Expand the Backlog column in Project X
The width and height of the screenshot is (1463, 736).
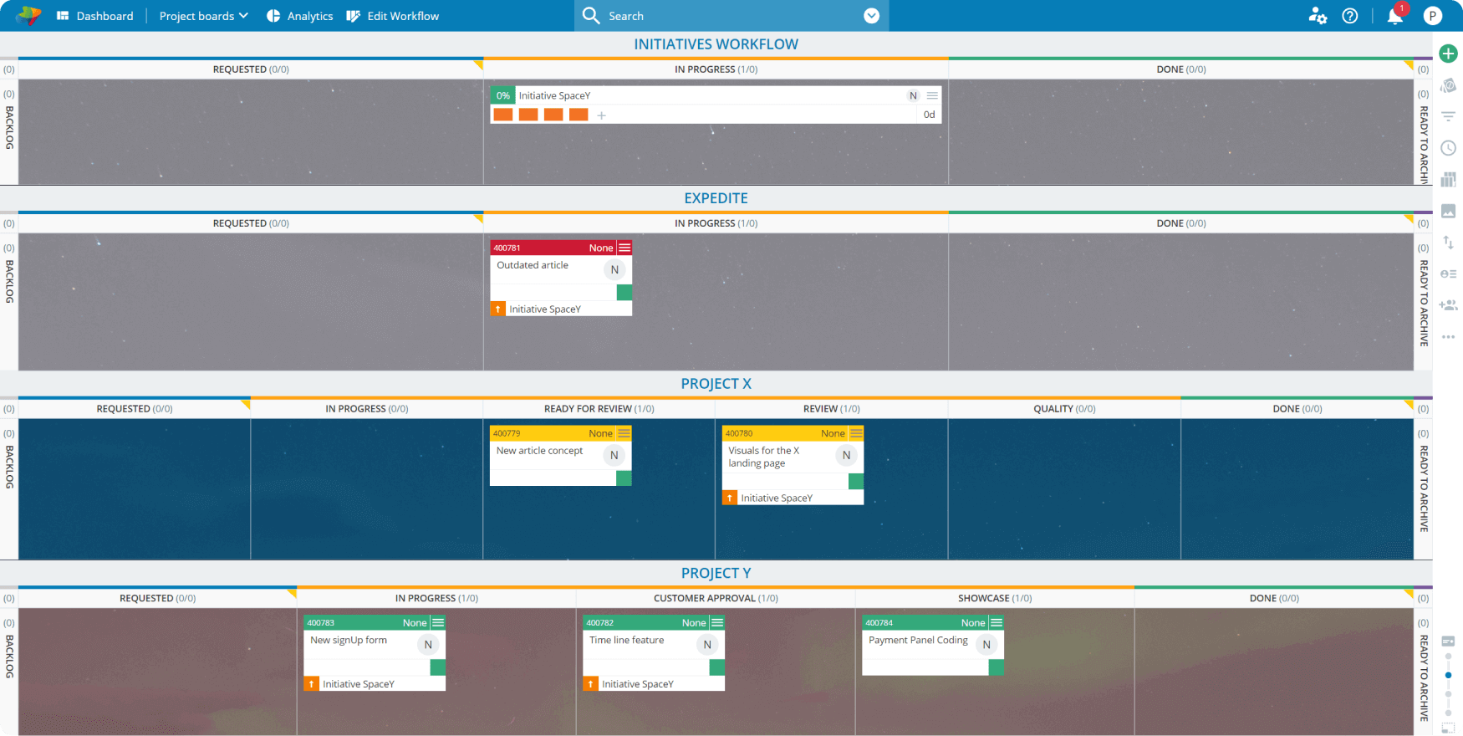click(9, 467)
